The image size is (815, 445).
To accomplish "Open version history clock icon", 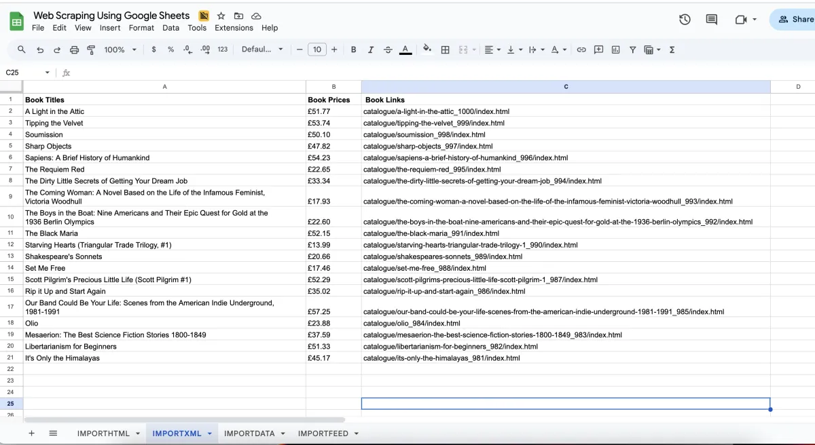I will [685, 20].
